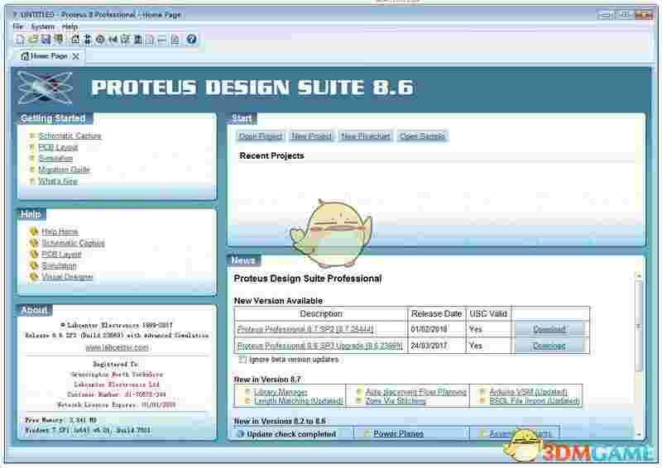This screenshot has height=468, width=662.
Task: Close the Home Page tab
Action: tap(75, 56)
